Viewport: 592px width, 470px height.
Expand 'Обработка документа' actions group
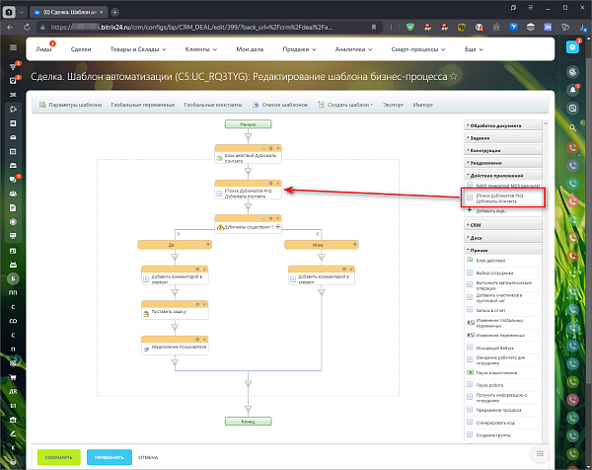tap(503, 125)
